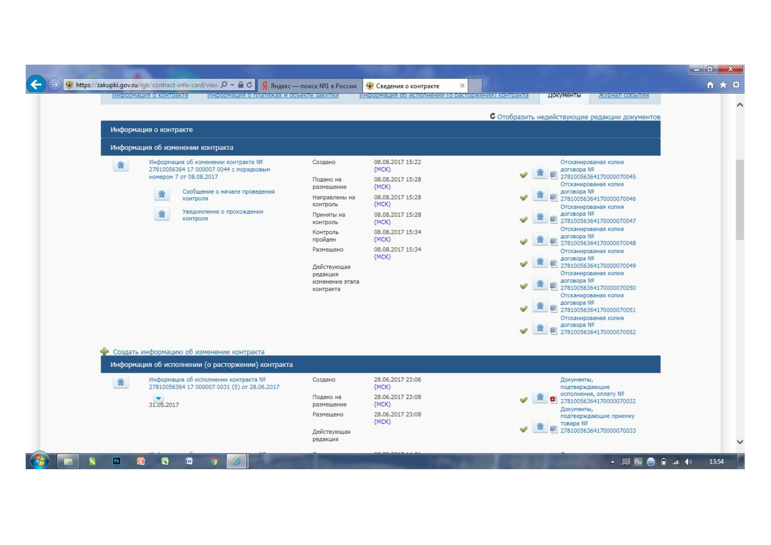
Task: Click green plus icon to create contract change
Action: click(x=104, y=351)
